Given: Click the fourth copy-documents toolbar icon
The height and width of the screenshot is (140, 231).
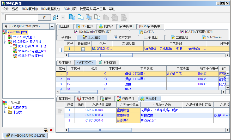Looking at the screenshot, I should [x=97, y=17].
